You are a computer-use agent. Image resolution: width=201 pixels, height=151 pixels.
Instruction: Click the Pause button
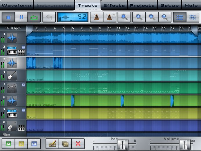tap(21, 17)
